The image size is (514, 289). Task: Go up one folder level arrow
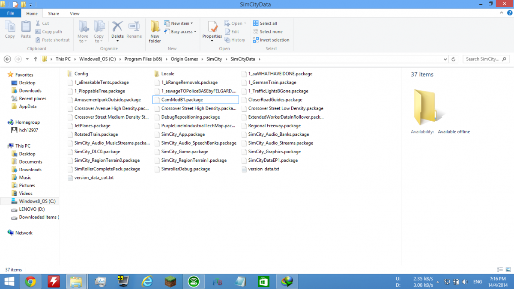(36, 59)
